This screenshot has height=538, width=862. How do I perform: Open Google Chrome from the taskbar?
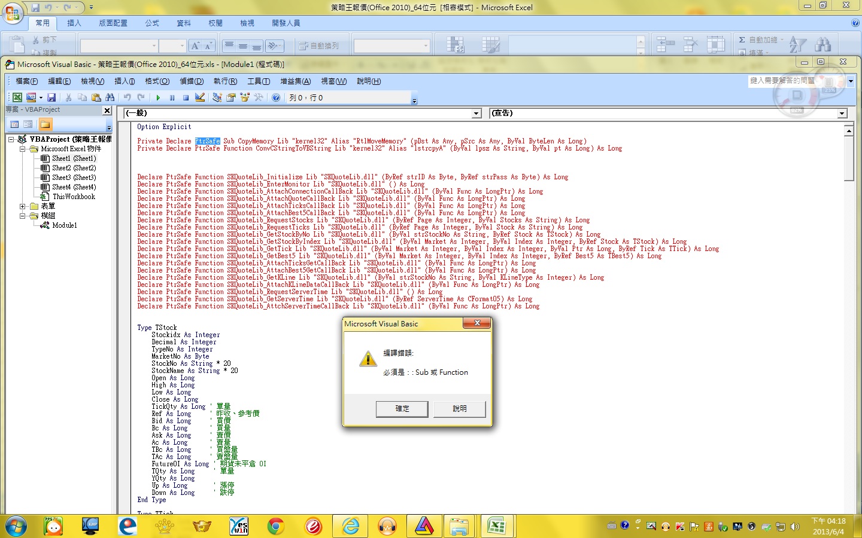pos(276,526)
